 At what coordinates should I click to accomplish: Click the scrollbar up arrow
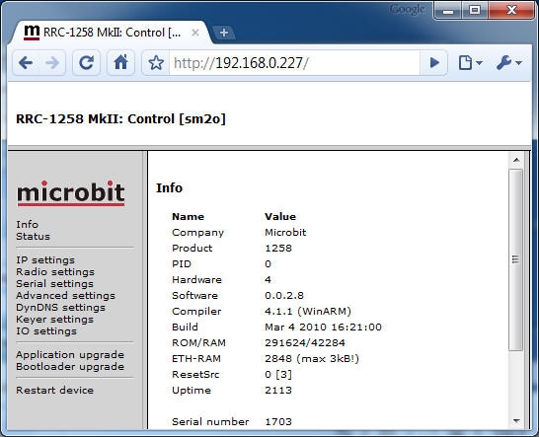point(516,160)
